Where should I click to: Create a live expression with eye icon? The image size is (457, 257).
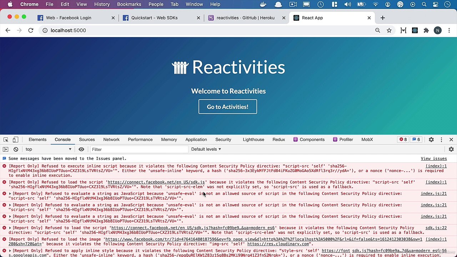(81, 149)
